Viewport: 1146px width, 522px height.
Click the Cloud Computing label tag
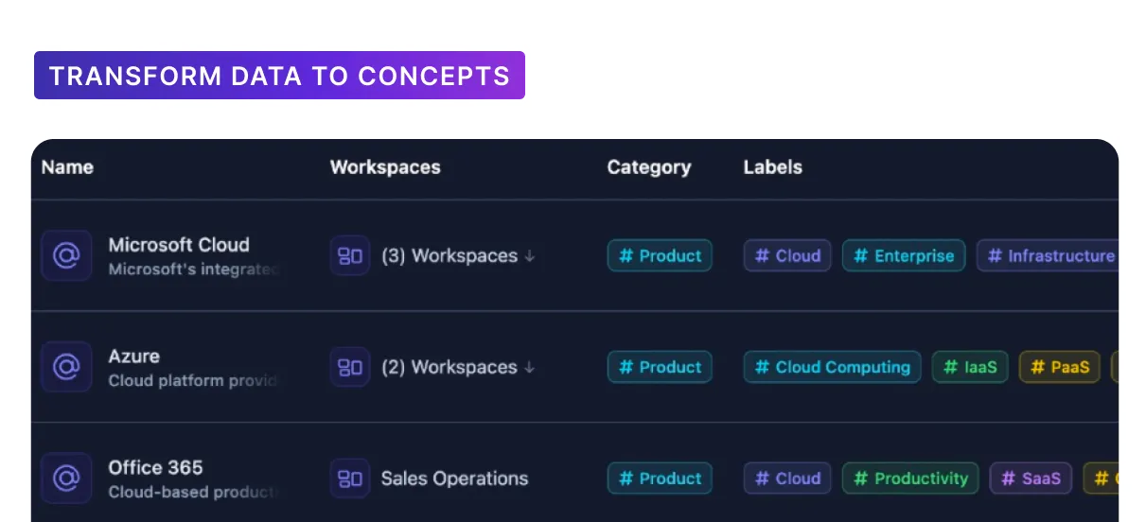coord(832,367)
